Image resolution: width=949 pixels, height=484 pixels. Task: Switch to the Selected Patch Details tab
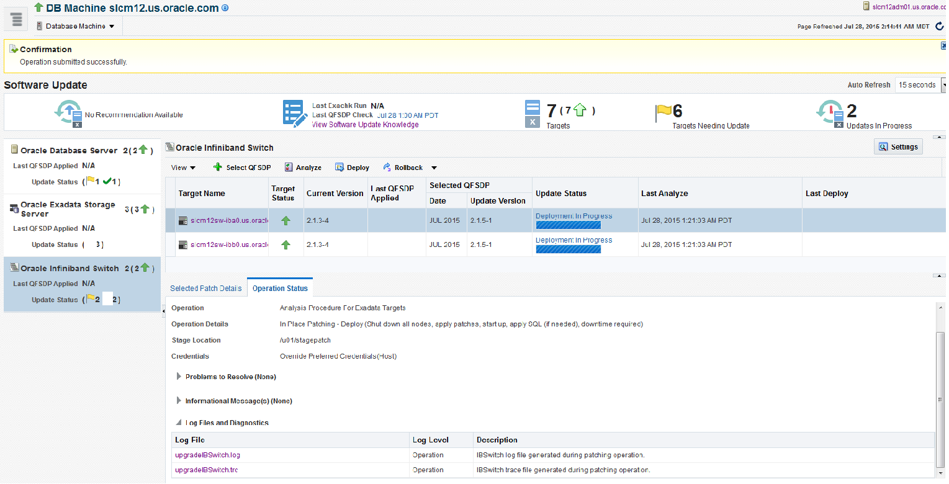point(205,289)
